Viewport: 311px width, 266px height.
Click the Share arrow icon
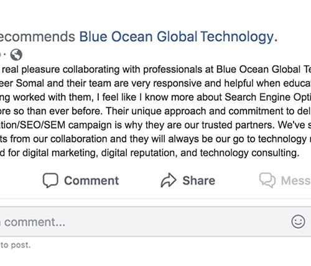[x=169, y=180]
